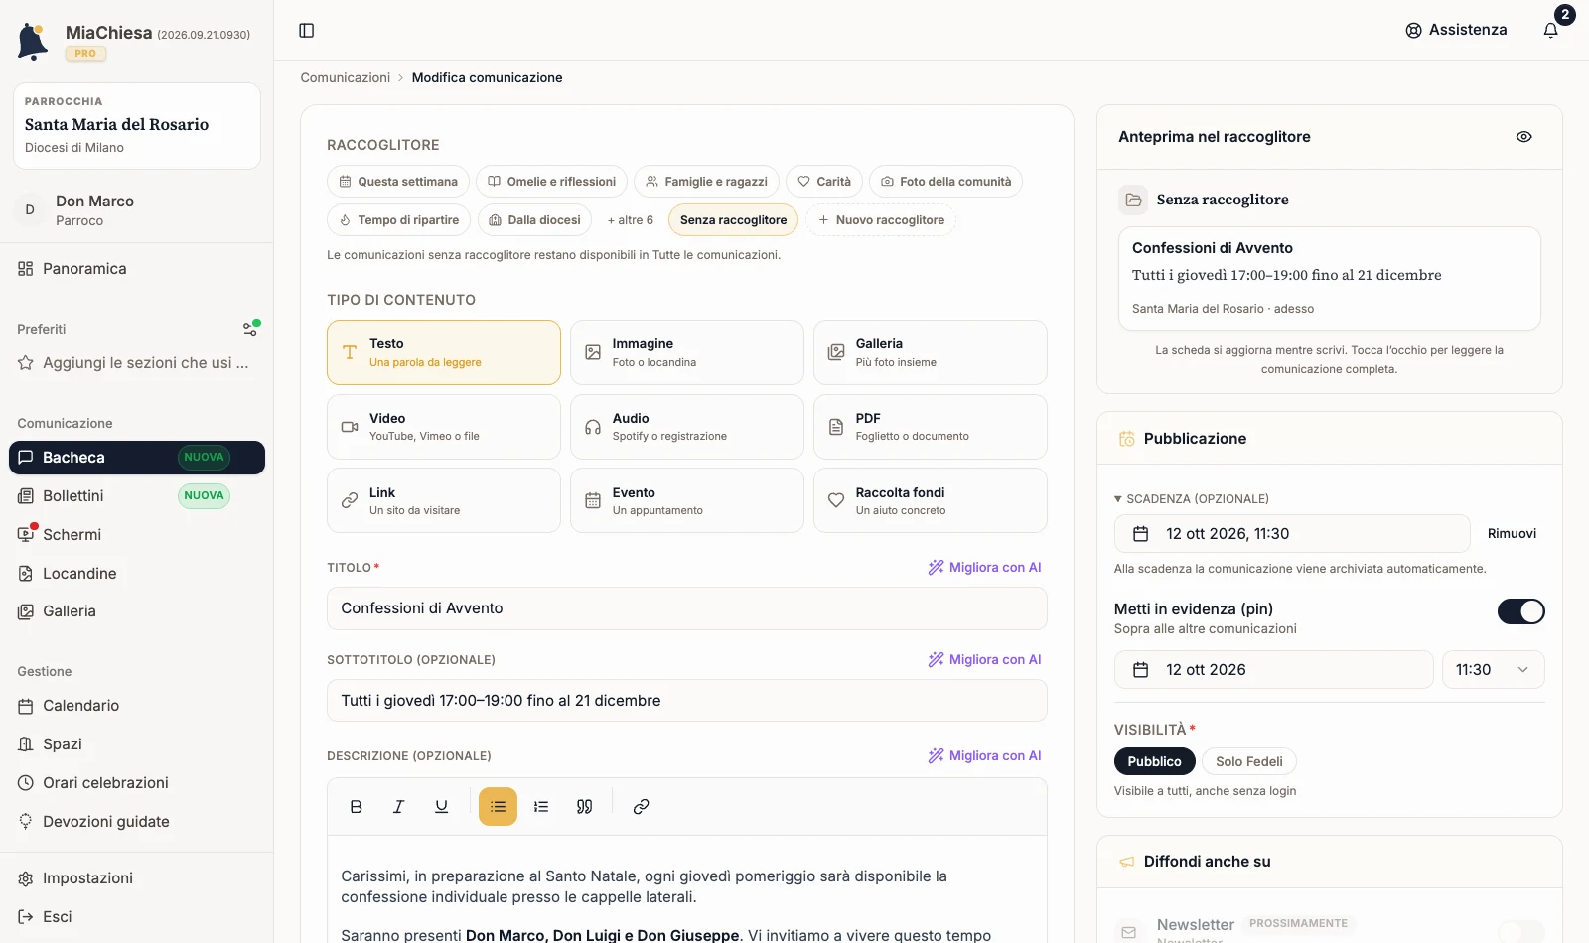Click Esci to log out
This screenshot has width=1589, height=943.
click(137, 917)
